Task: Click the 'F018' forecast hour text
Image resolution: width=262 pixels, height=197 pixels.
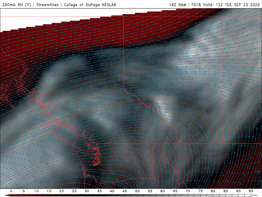Action: pyautogui.click(x=196, y=5)
